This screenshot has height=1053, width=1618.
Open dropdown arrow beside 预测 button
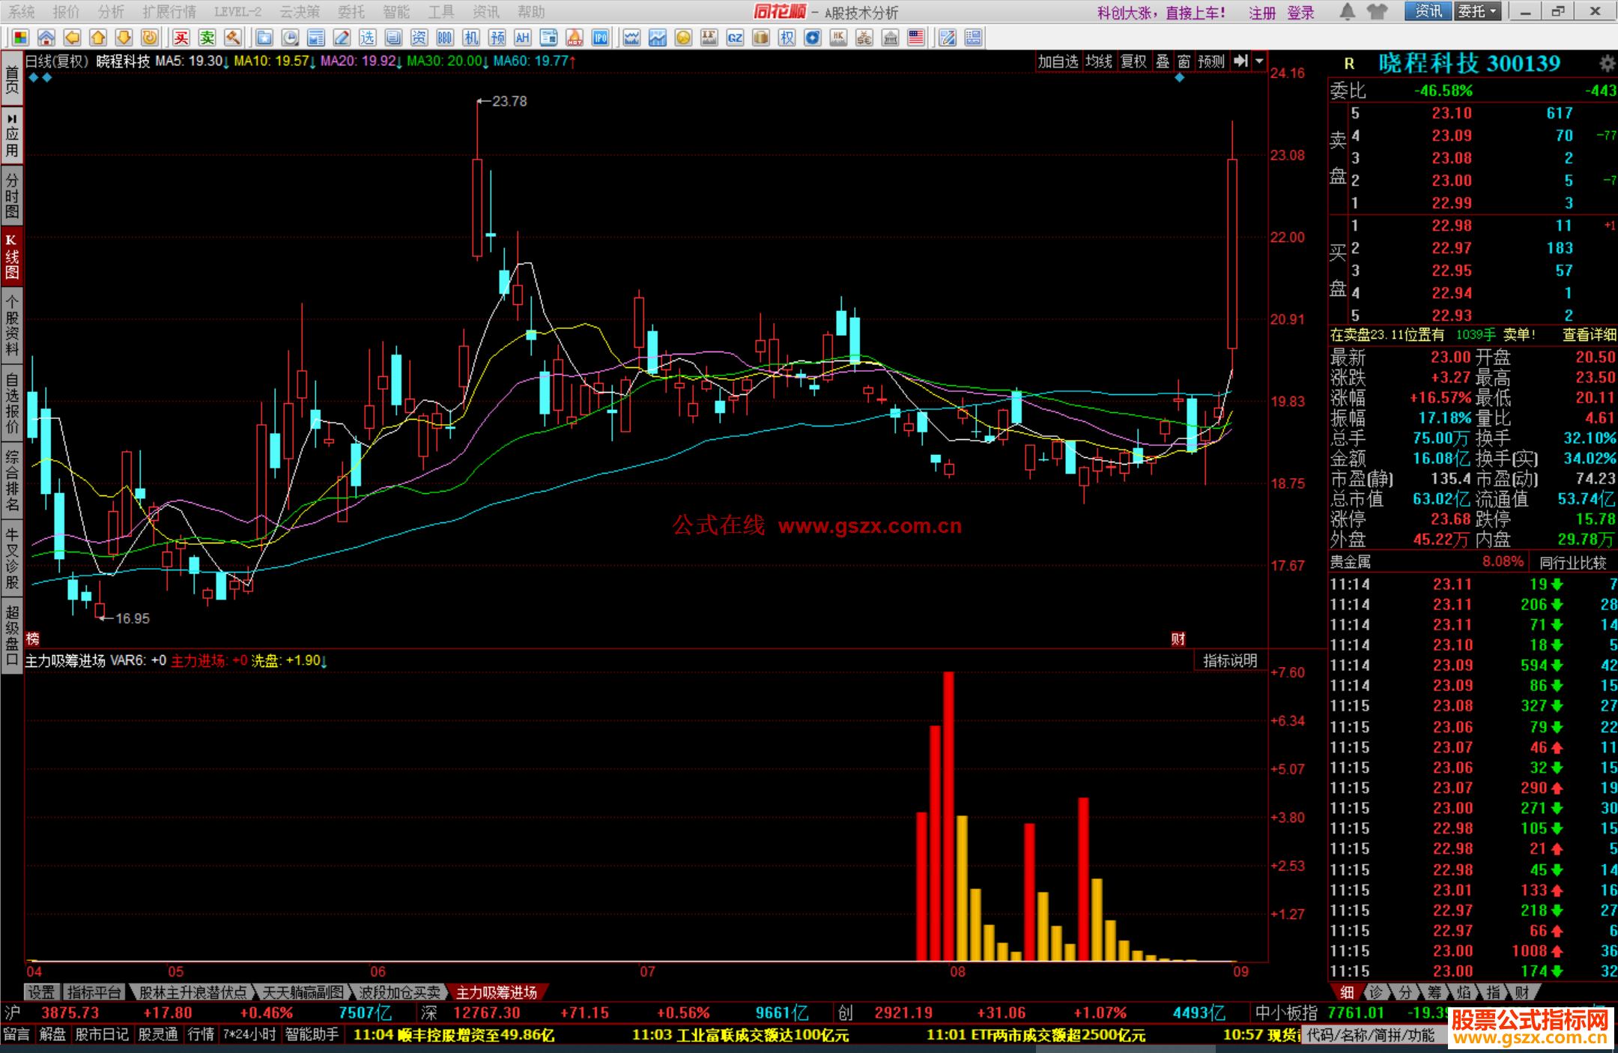pos(1260,61)
